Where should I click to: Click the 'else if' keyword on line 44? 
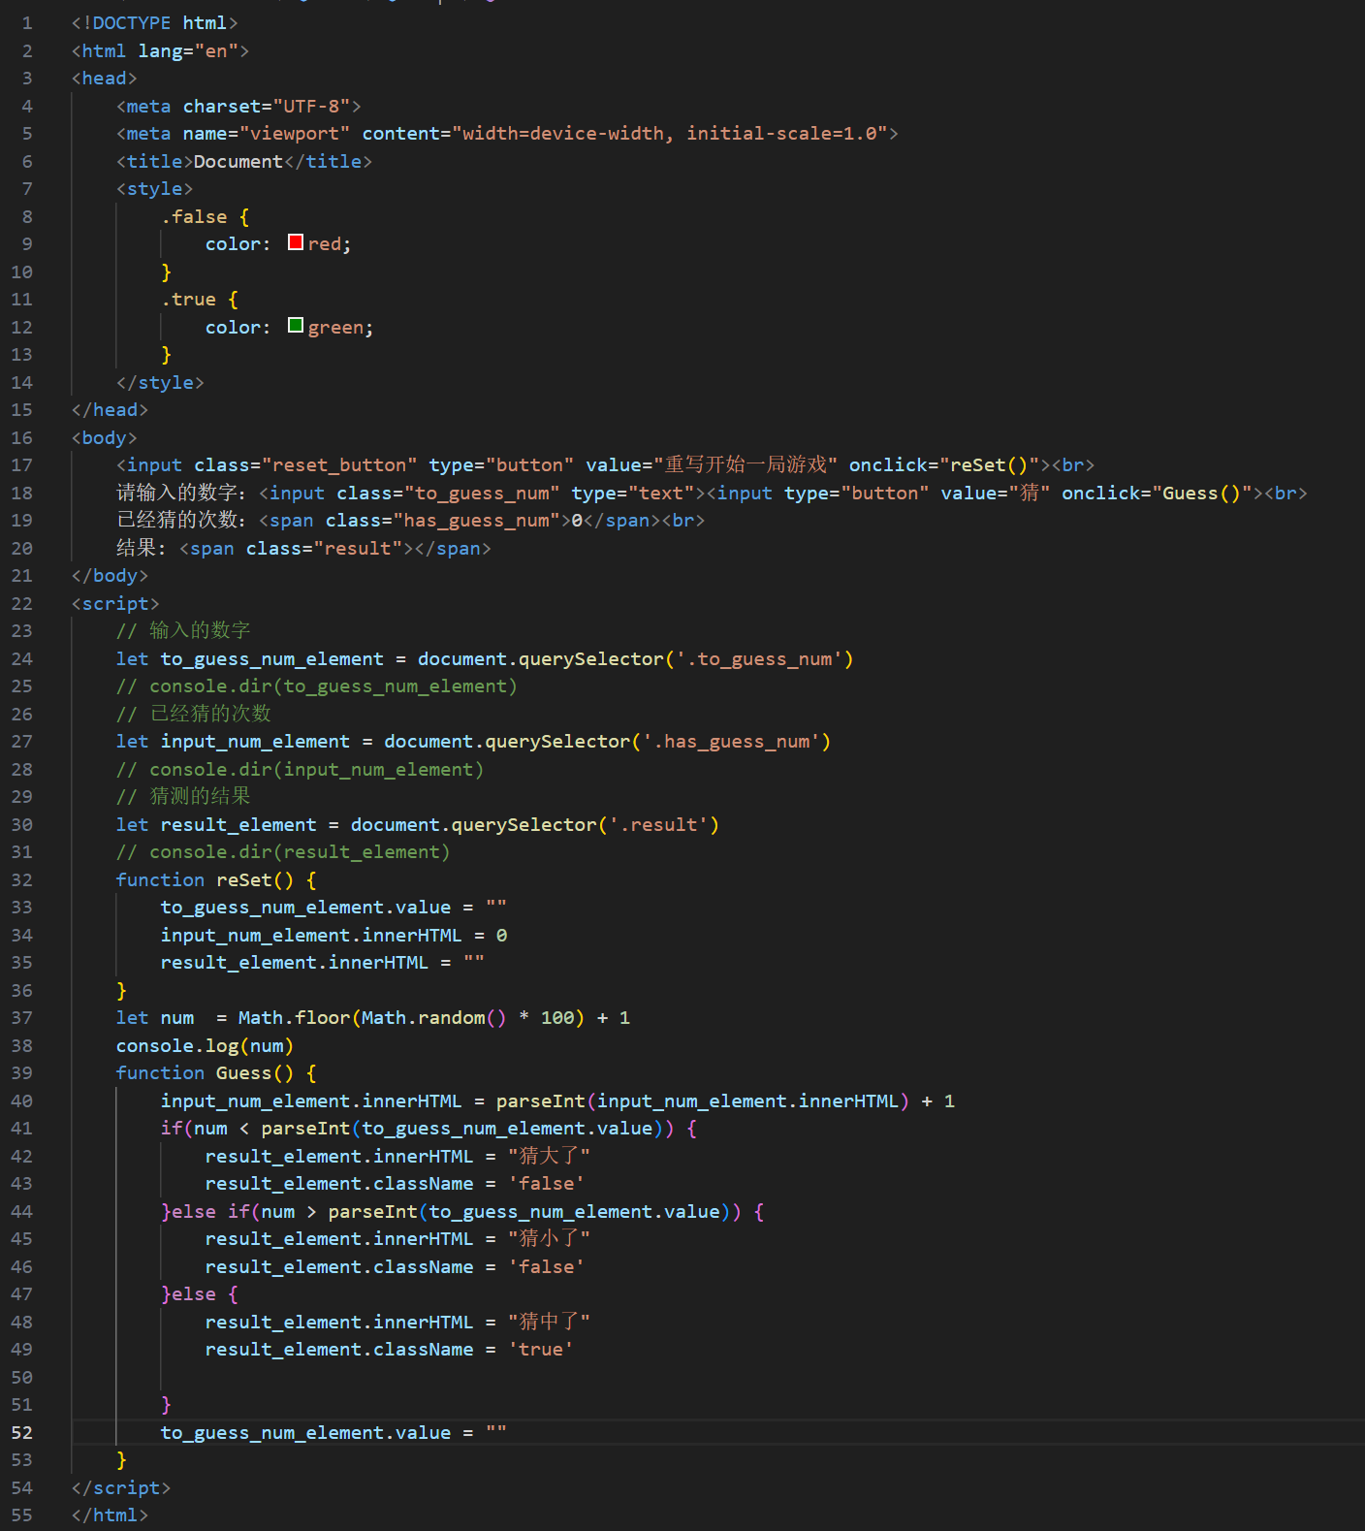[x=211, y=1211]
